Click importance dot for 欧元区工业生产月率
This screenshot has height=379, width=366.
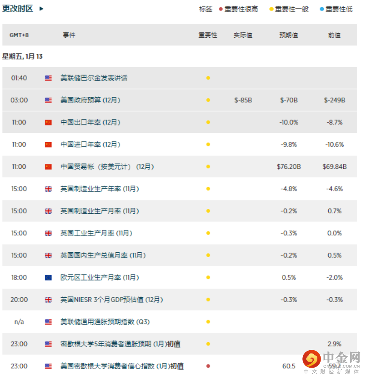tap(208, 277)
